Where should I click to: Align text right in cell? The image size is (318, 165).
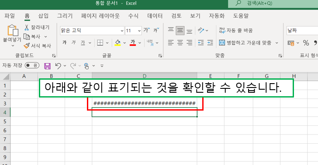point(190,43)
